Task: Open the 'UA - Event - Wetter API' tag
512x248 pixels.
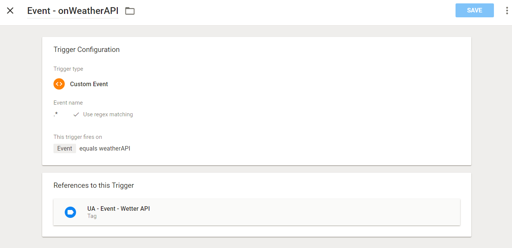Action: (x=119, y=208)
